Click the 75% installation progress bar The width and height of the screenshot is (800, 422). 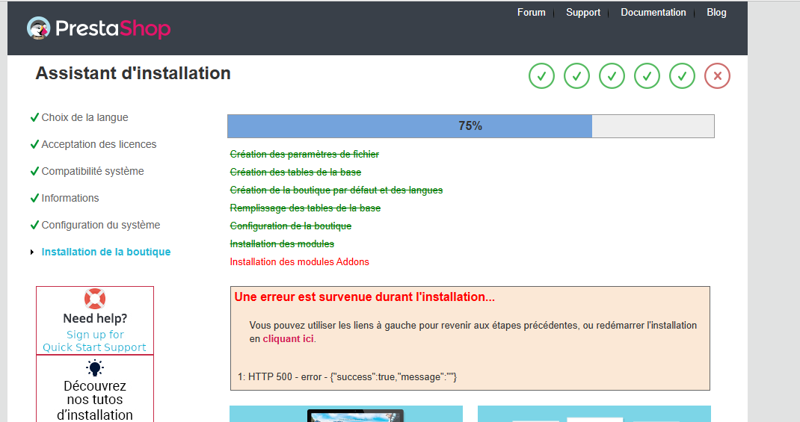[x=470, y=126]
